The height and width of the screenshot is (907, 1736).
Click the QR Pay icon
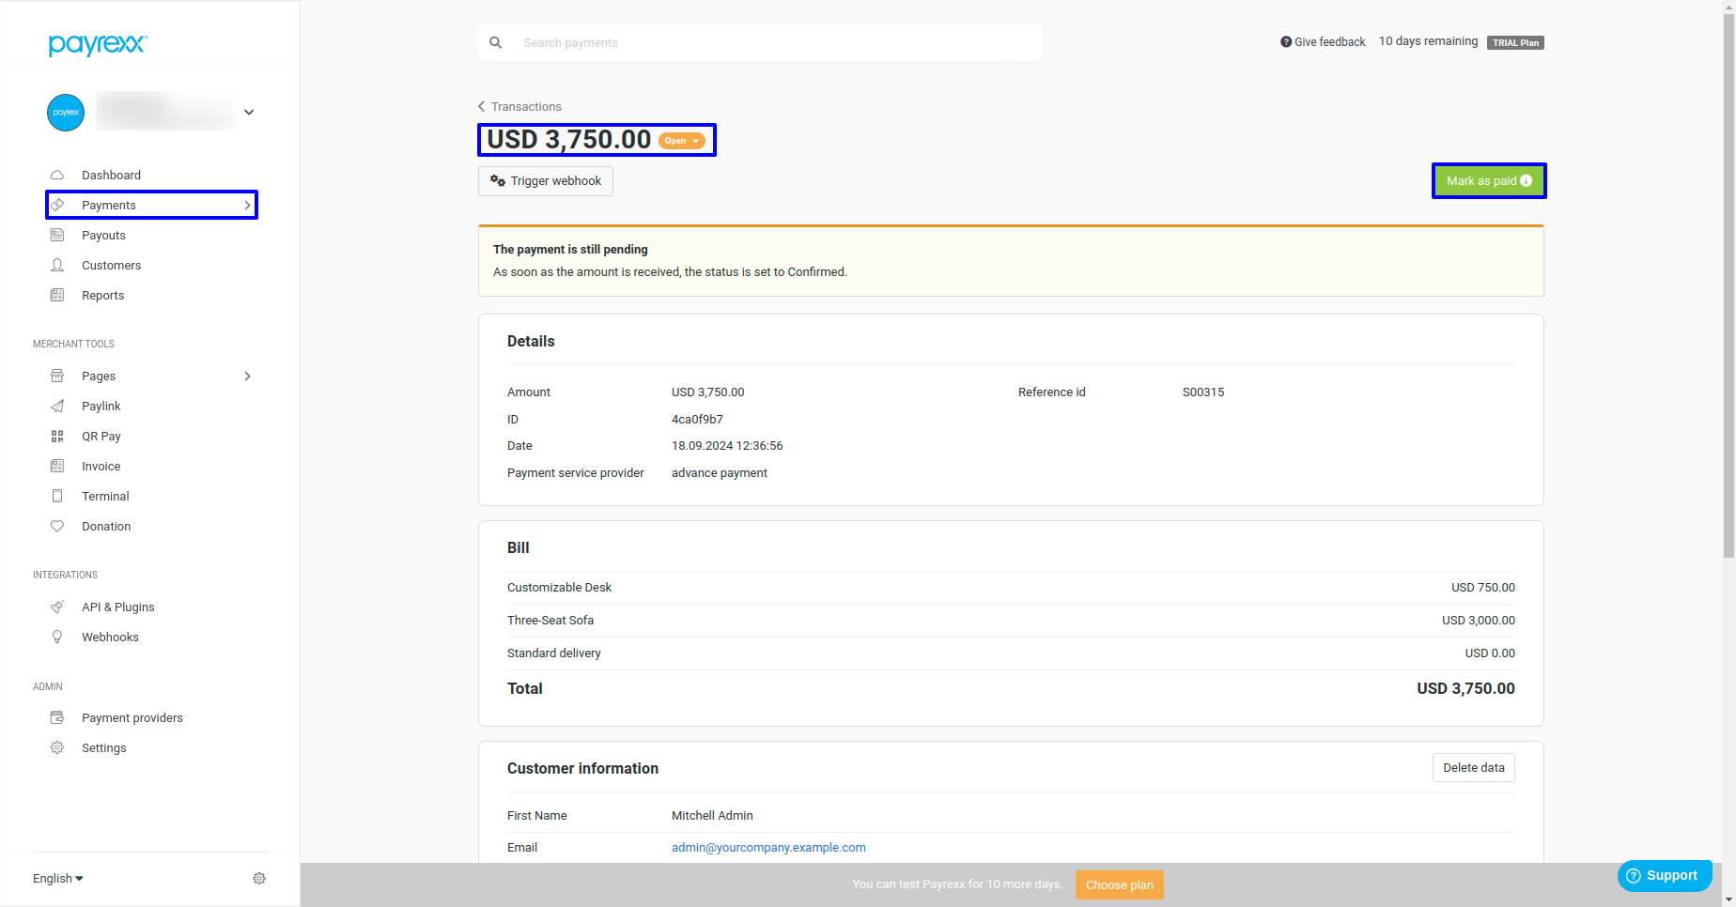click(x=57, y=437)
